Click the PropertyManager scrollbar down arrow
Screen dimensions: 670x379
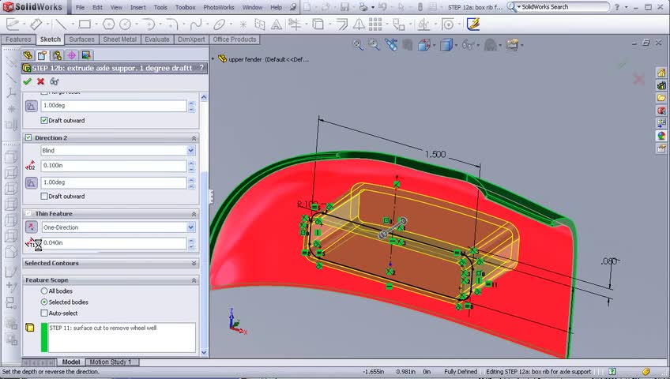click(204, 352)
